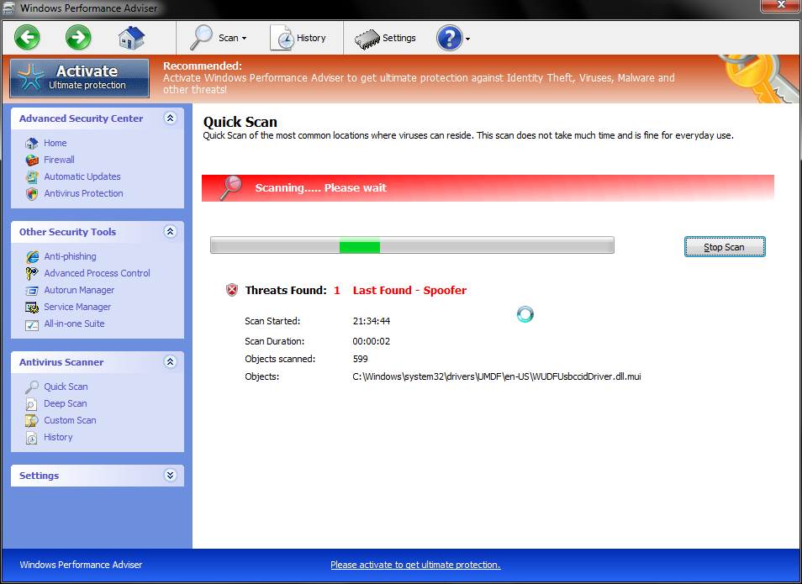This screenshot has height=584, width=802.
Task: Click the Quick Scan magnifier icon in sidebar
Action: point(32,387)
